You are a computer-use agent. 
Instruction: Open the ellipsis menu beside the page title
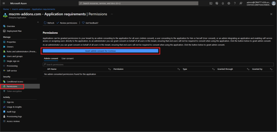click(112, 14)
